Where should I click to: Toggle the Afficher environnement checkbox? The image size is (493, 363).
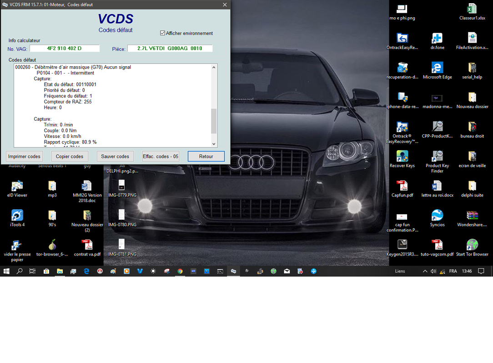click(162, 33)
